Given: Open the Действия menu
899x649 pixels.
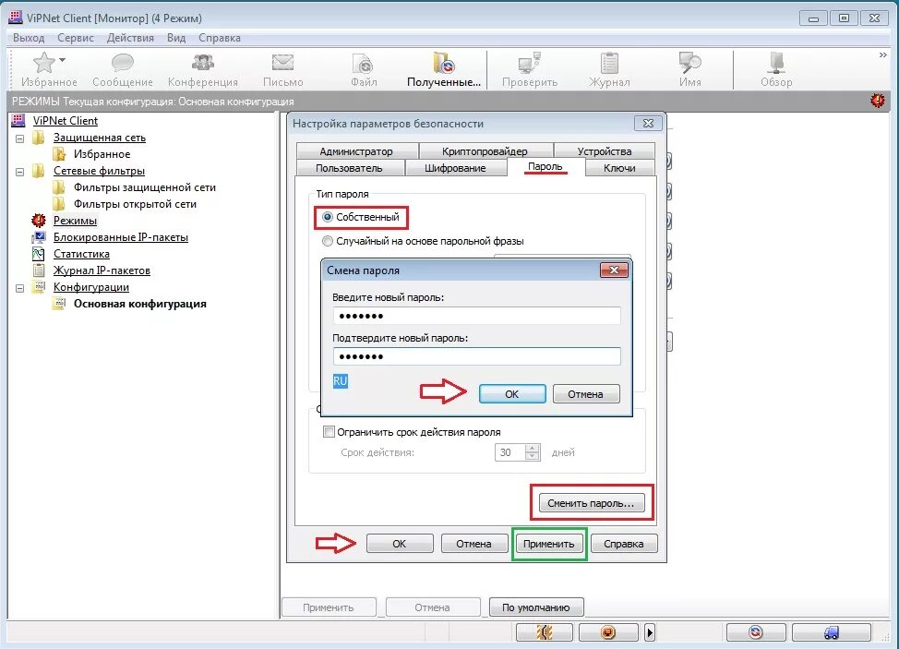Looking at the screenshot, I should point(130,38).
